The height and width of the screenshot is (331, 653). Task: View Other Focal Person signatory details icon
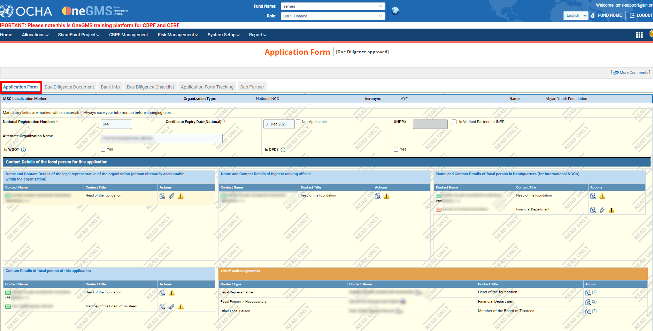588,311
